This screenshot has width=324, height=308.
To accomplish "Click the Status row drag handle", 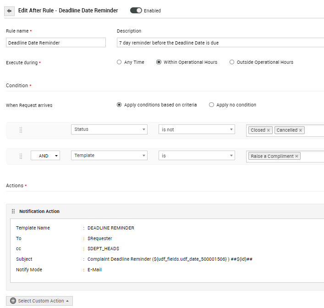I will pyautogui.click(x=21, y=130).
